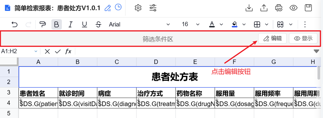Viewport: 323px width, 118px height.
Task: Click the save floppy disk icon
Action: pos(308,8)
